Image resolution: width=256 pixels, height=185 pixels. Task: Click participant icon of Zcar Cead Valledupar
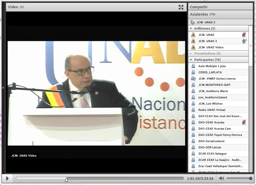[x=193, y=166]
